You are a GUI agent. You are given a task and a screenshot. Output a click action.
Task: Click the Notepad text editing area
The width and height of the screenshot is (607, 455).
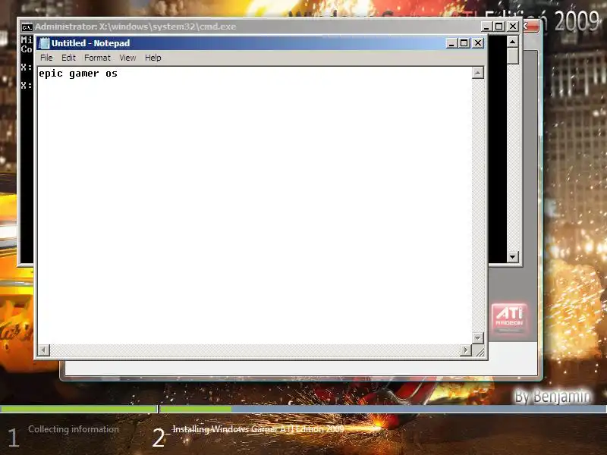coord(255,205)
